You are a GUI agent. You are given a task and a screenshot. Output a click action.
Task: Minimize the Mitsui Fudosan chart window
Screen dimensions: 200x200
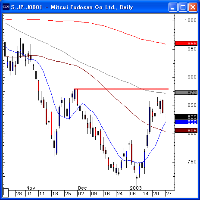pos(173,7)
